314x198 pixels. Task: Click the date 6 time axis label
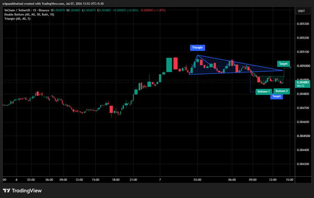coord(17,180)
